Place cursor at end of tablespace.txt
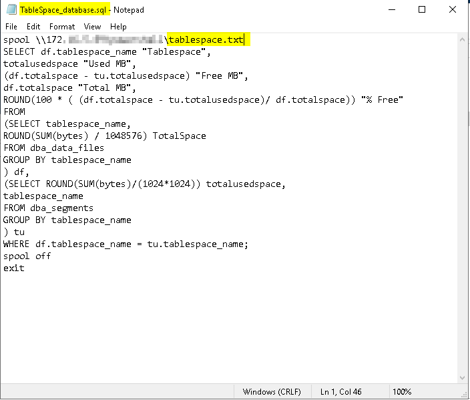The image size is (470, 400). (x=244, y=40)
